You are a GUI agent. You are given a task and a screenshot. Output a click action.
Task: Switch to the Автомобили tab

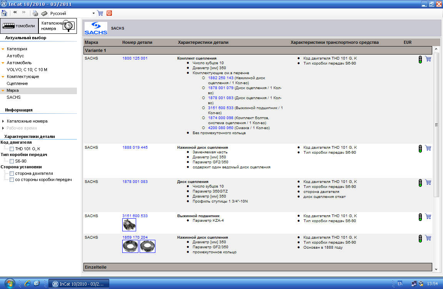(x=19, y=26)
